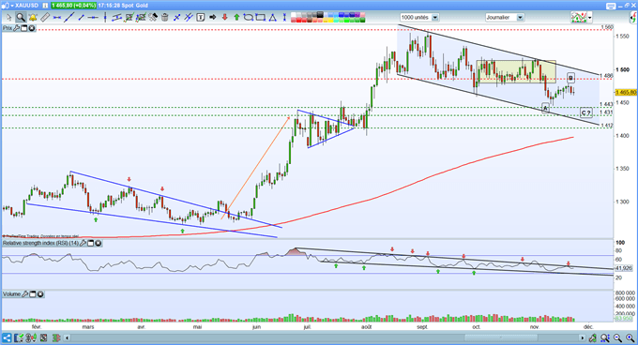Open Prix panel wrench settings
The width and height of the screenshot is (638, 345).
[17, 28]
